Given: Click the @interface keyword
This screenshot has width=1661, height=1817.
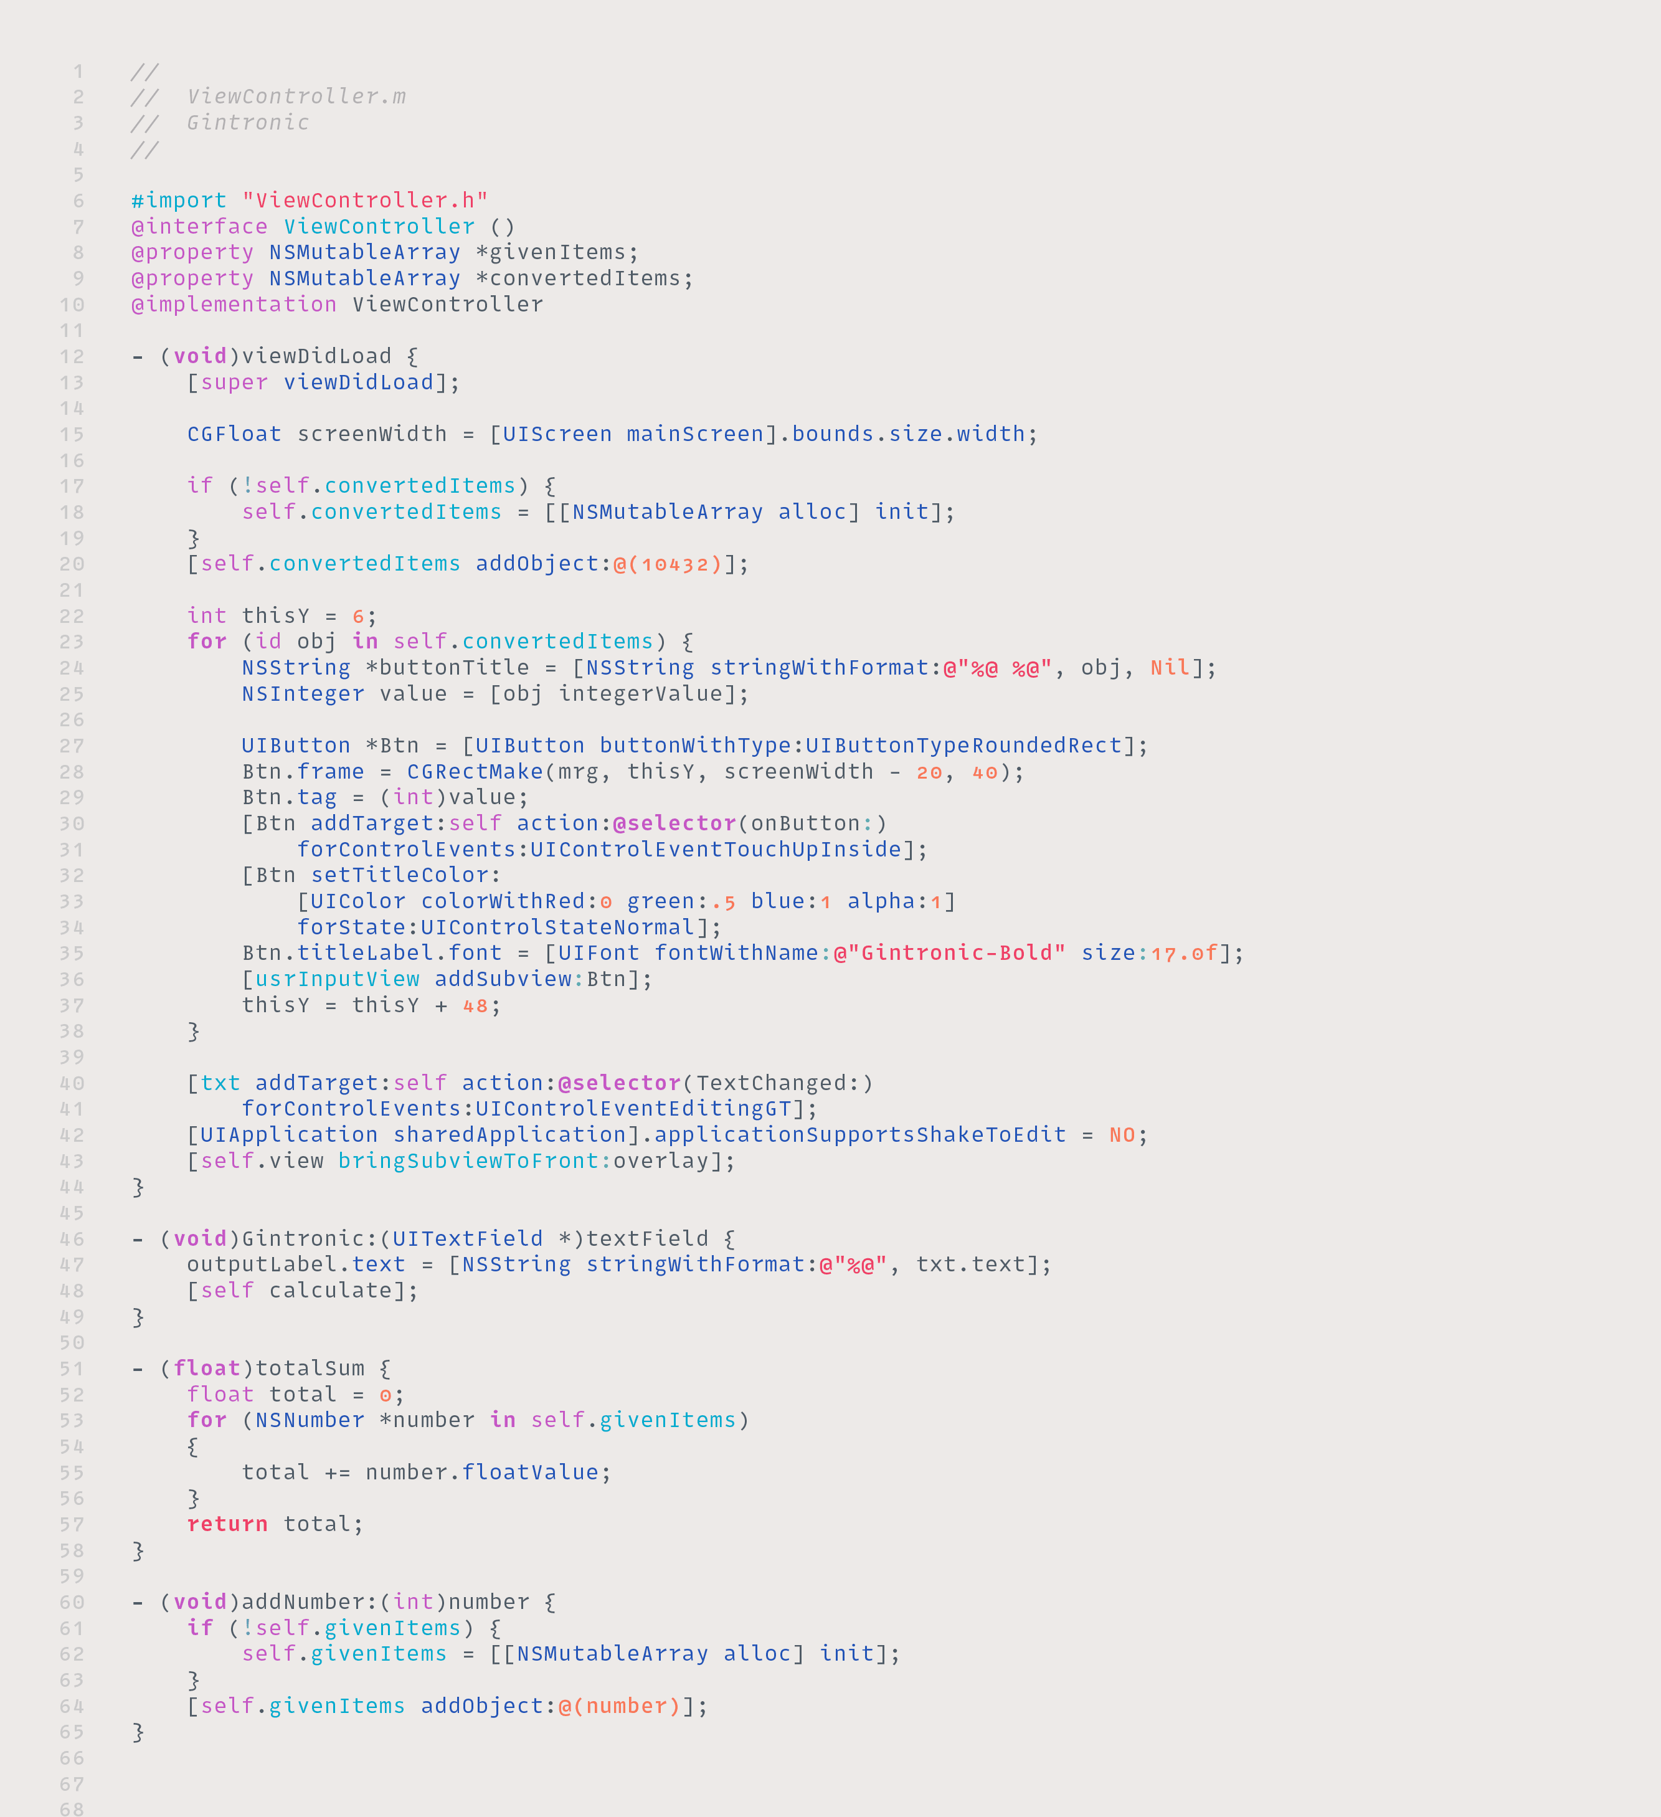Looking at the screenshot, I should pyautogui.click(x=199, y=226).
